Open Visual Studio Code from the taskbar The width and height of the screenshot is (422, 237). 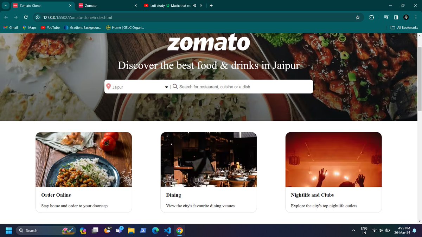[167, 230]
